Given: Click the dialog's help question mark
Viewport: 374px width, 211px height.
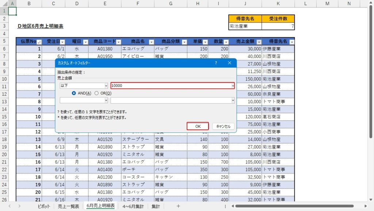Looking at the screenshot, I should coord(216,63).
